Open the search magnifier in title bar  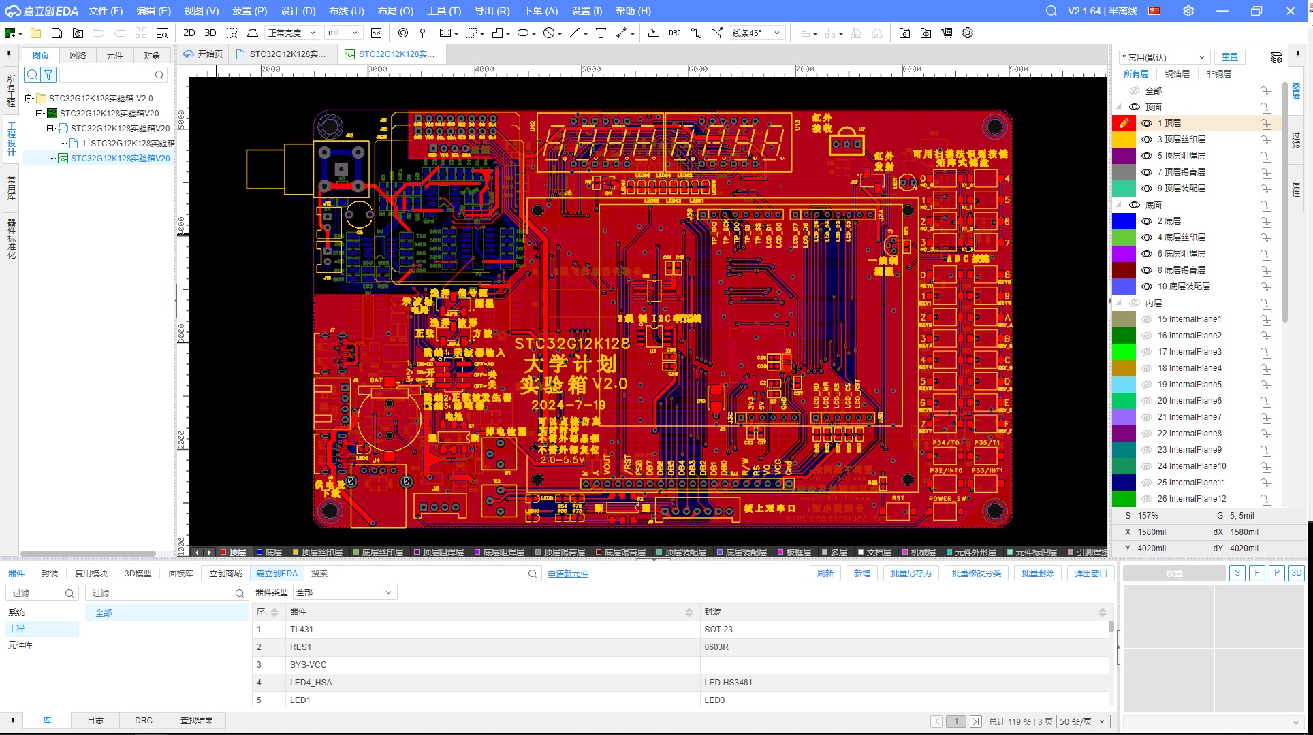(1051, 11)
